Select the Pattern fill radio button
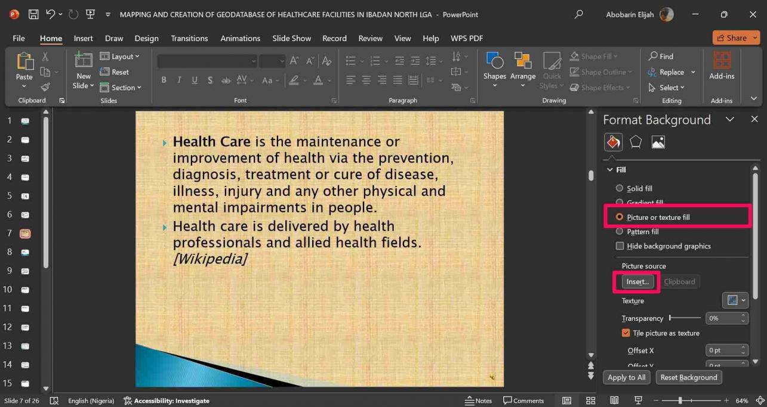Image resolution: width=767 pixels, height=407 pixels. (x=620, y=231)
